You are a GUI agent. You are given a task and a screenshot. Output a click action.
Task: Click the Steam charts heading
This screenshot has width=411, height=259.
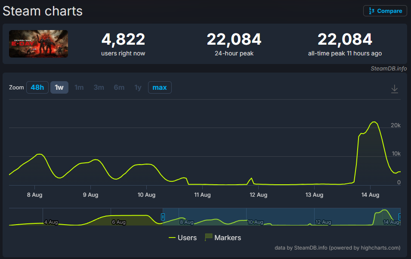tap(43, 11)
